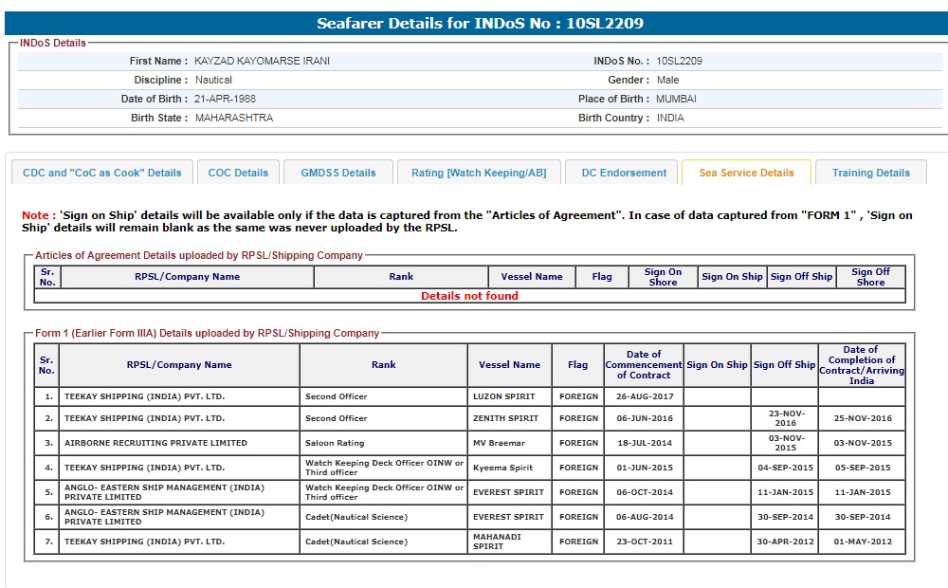Click the Date of Commencement of Contract header

click(x=643, y=365)
